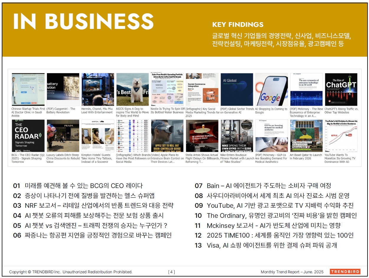Click the KEY FINDINGS heading

pyautogui.click(x=238, y=24)
